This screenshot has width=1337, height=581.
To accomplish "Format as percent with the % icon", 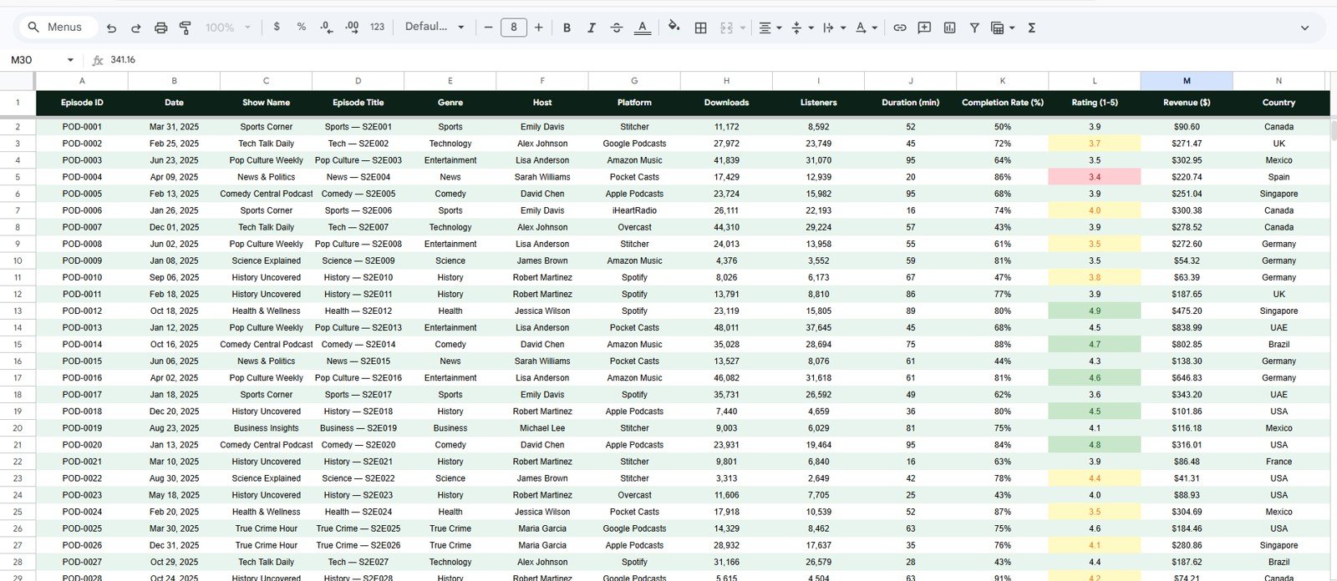I will click(301, 27).
